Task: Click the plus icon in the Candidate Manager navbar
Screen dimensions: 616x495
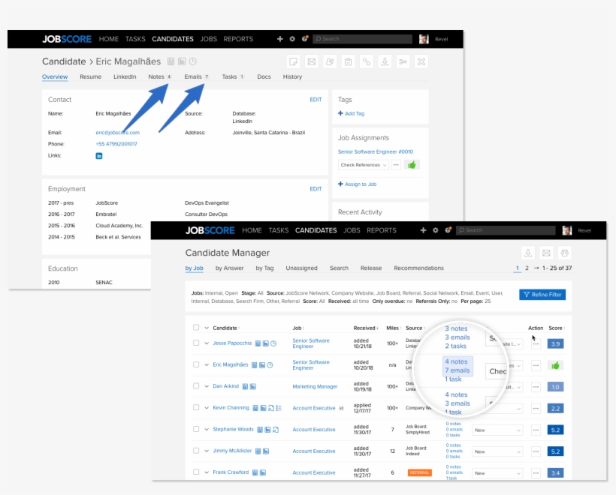Action: pyautogui.click(x=423, y=230)
